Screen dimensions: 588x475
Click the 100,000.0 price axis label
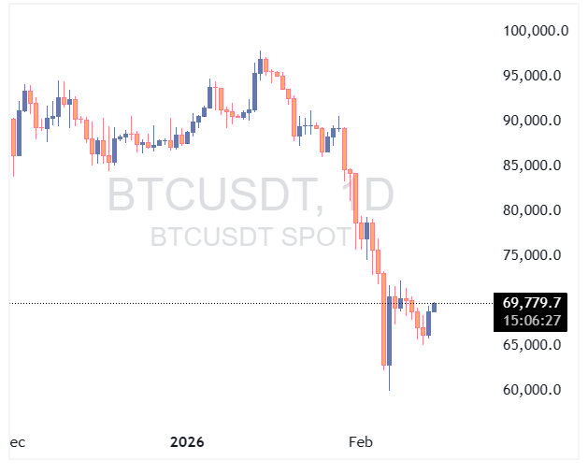[536, 31]
